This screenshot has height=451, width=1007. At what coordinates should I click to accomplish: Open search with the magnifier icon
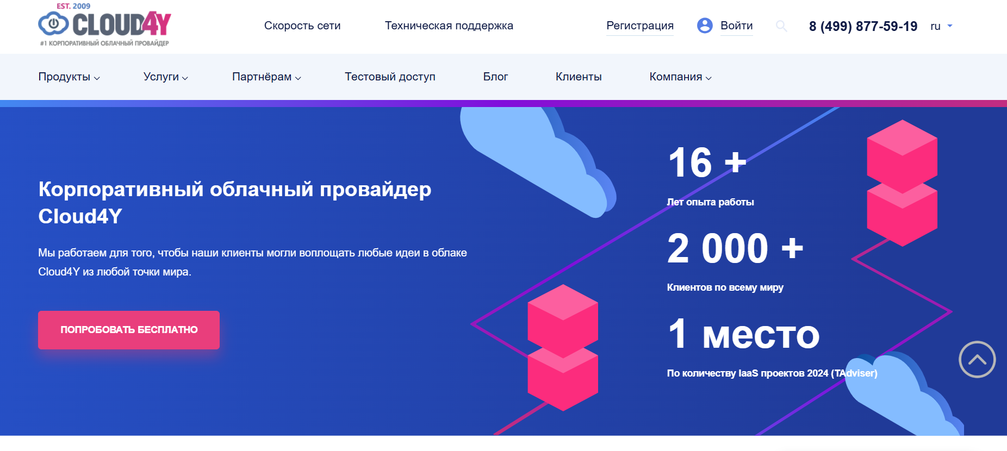(781, 26)
